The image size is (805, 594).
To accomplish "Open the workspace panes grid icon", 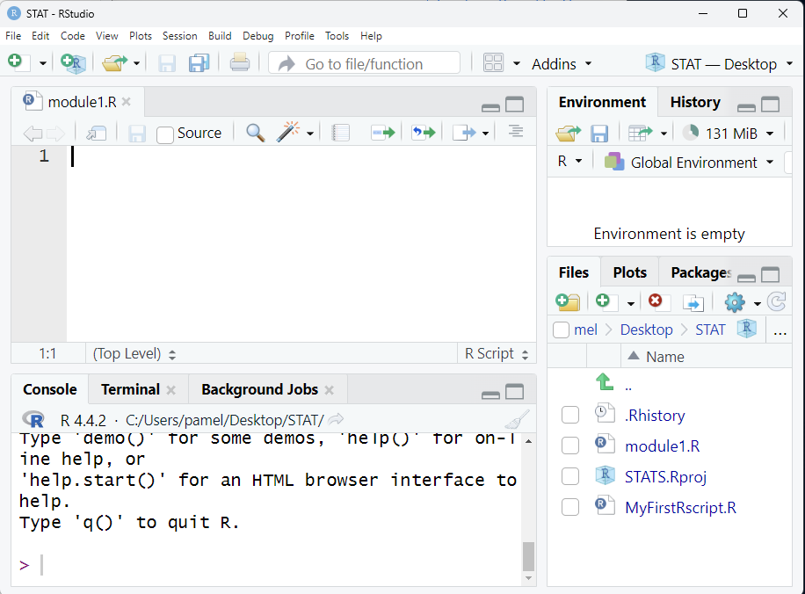I will click(493, 63).
